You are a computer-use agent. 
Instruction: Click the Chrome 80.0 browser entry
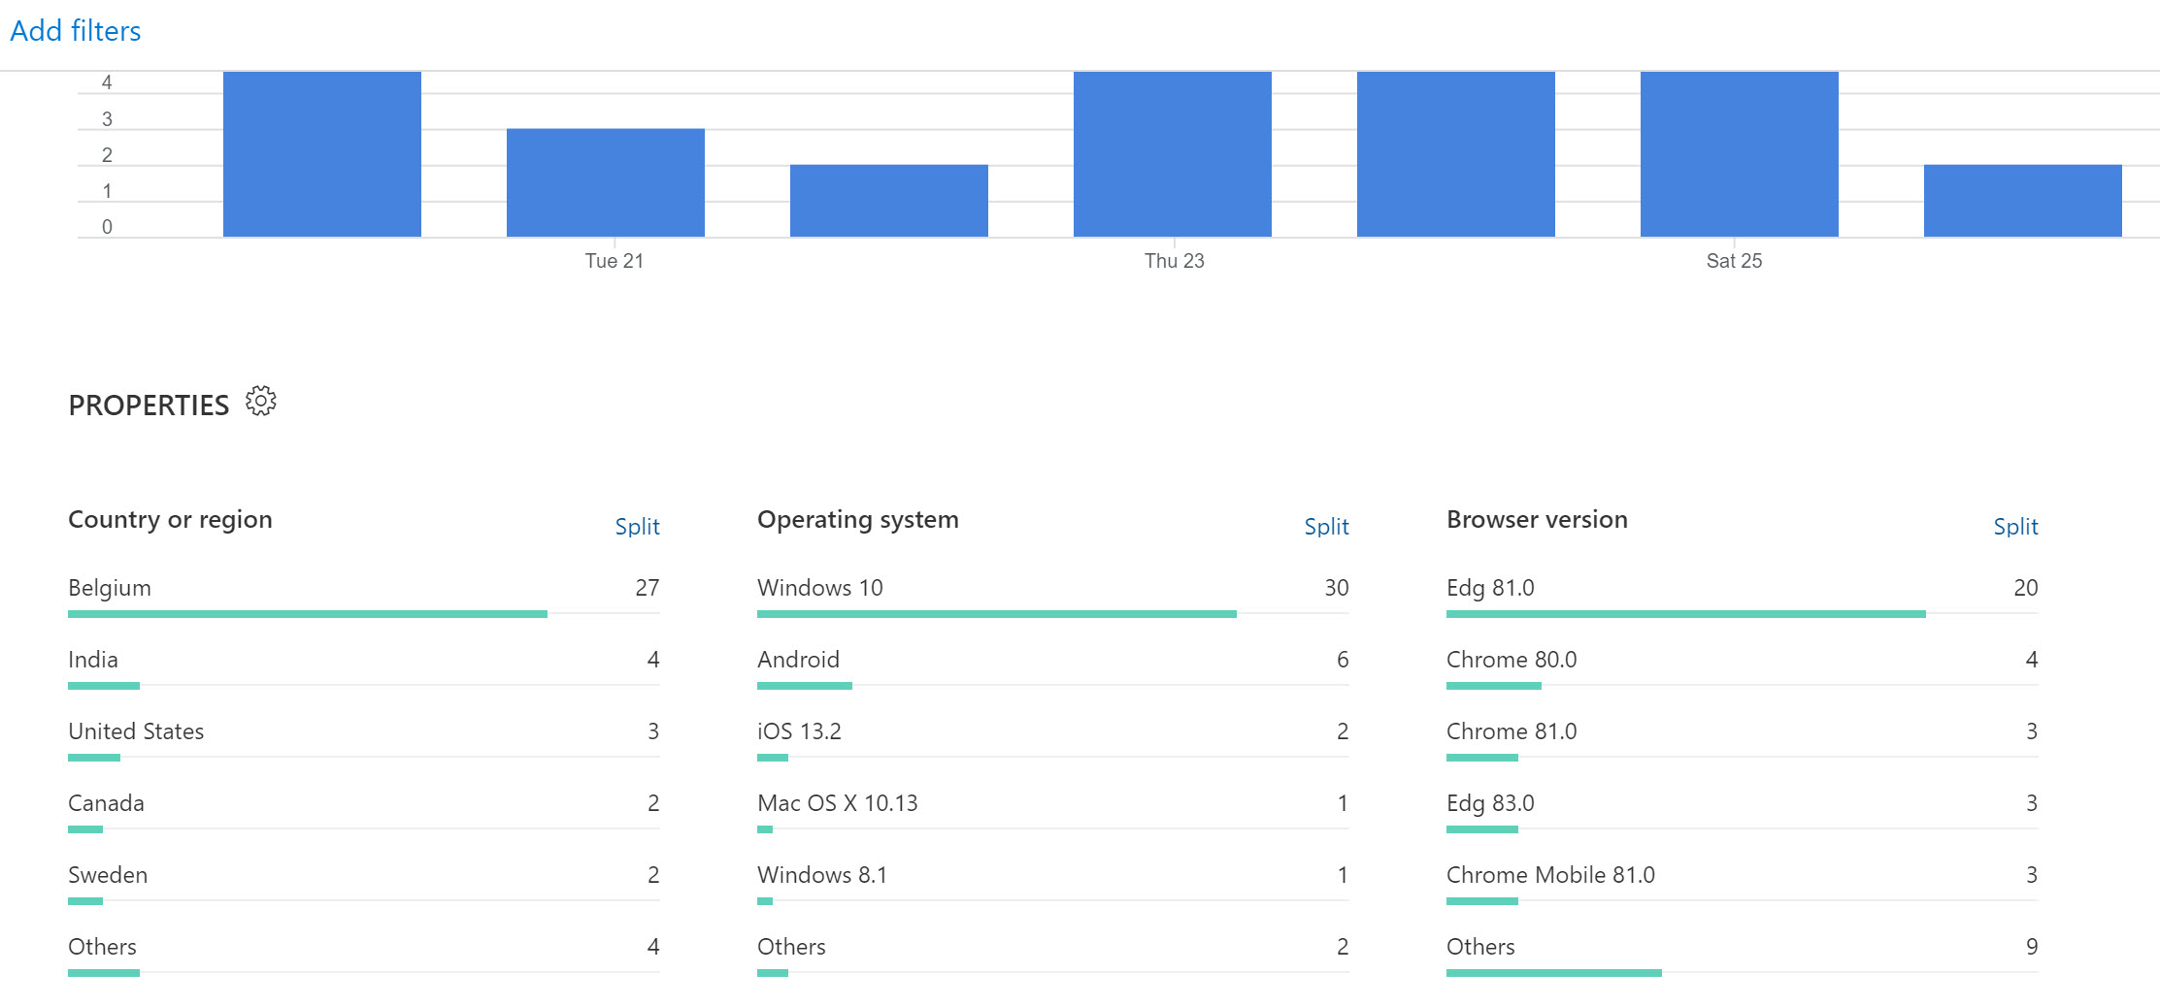1512,660
